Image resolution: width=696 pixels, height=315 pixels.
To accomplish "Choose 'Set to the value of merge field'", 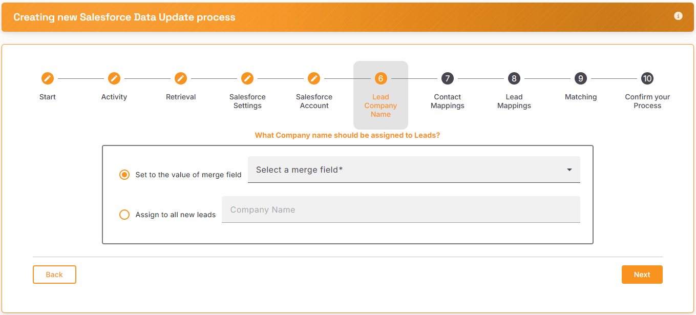I will (x=124, y=175).
